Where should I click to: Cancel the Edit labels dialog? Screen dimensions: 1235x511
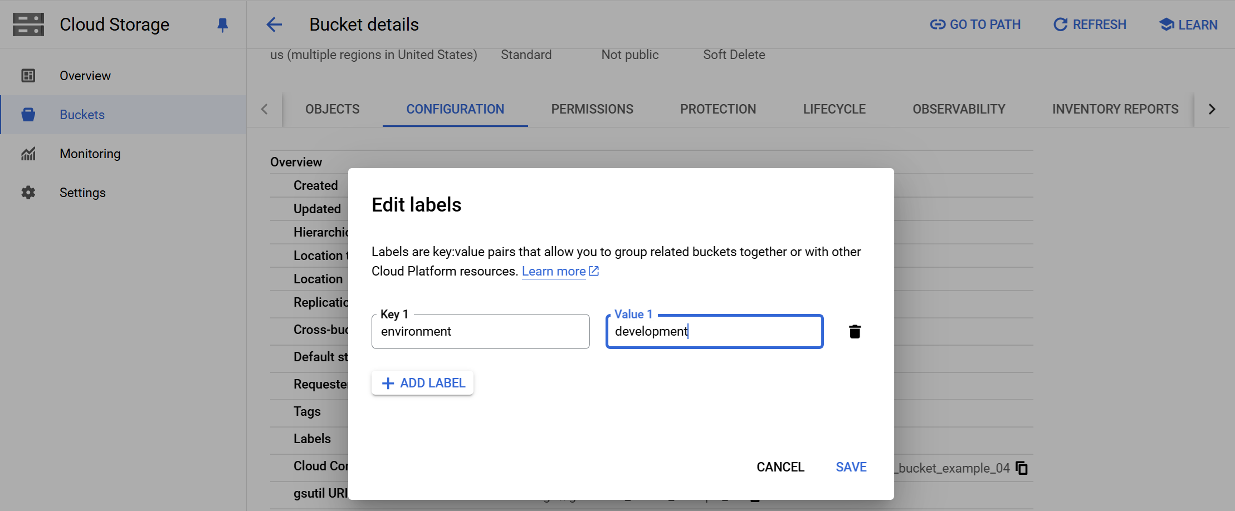pos(780,467)
